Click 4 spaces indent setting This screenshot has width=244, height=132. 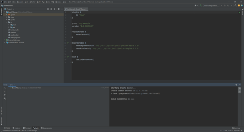(237, 131)
